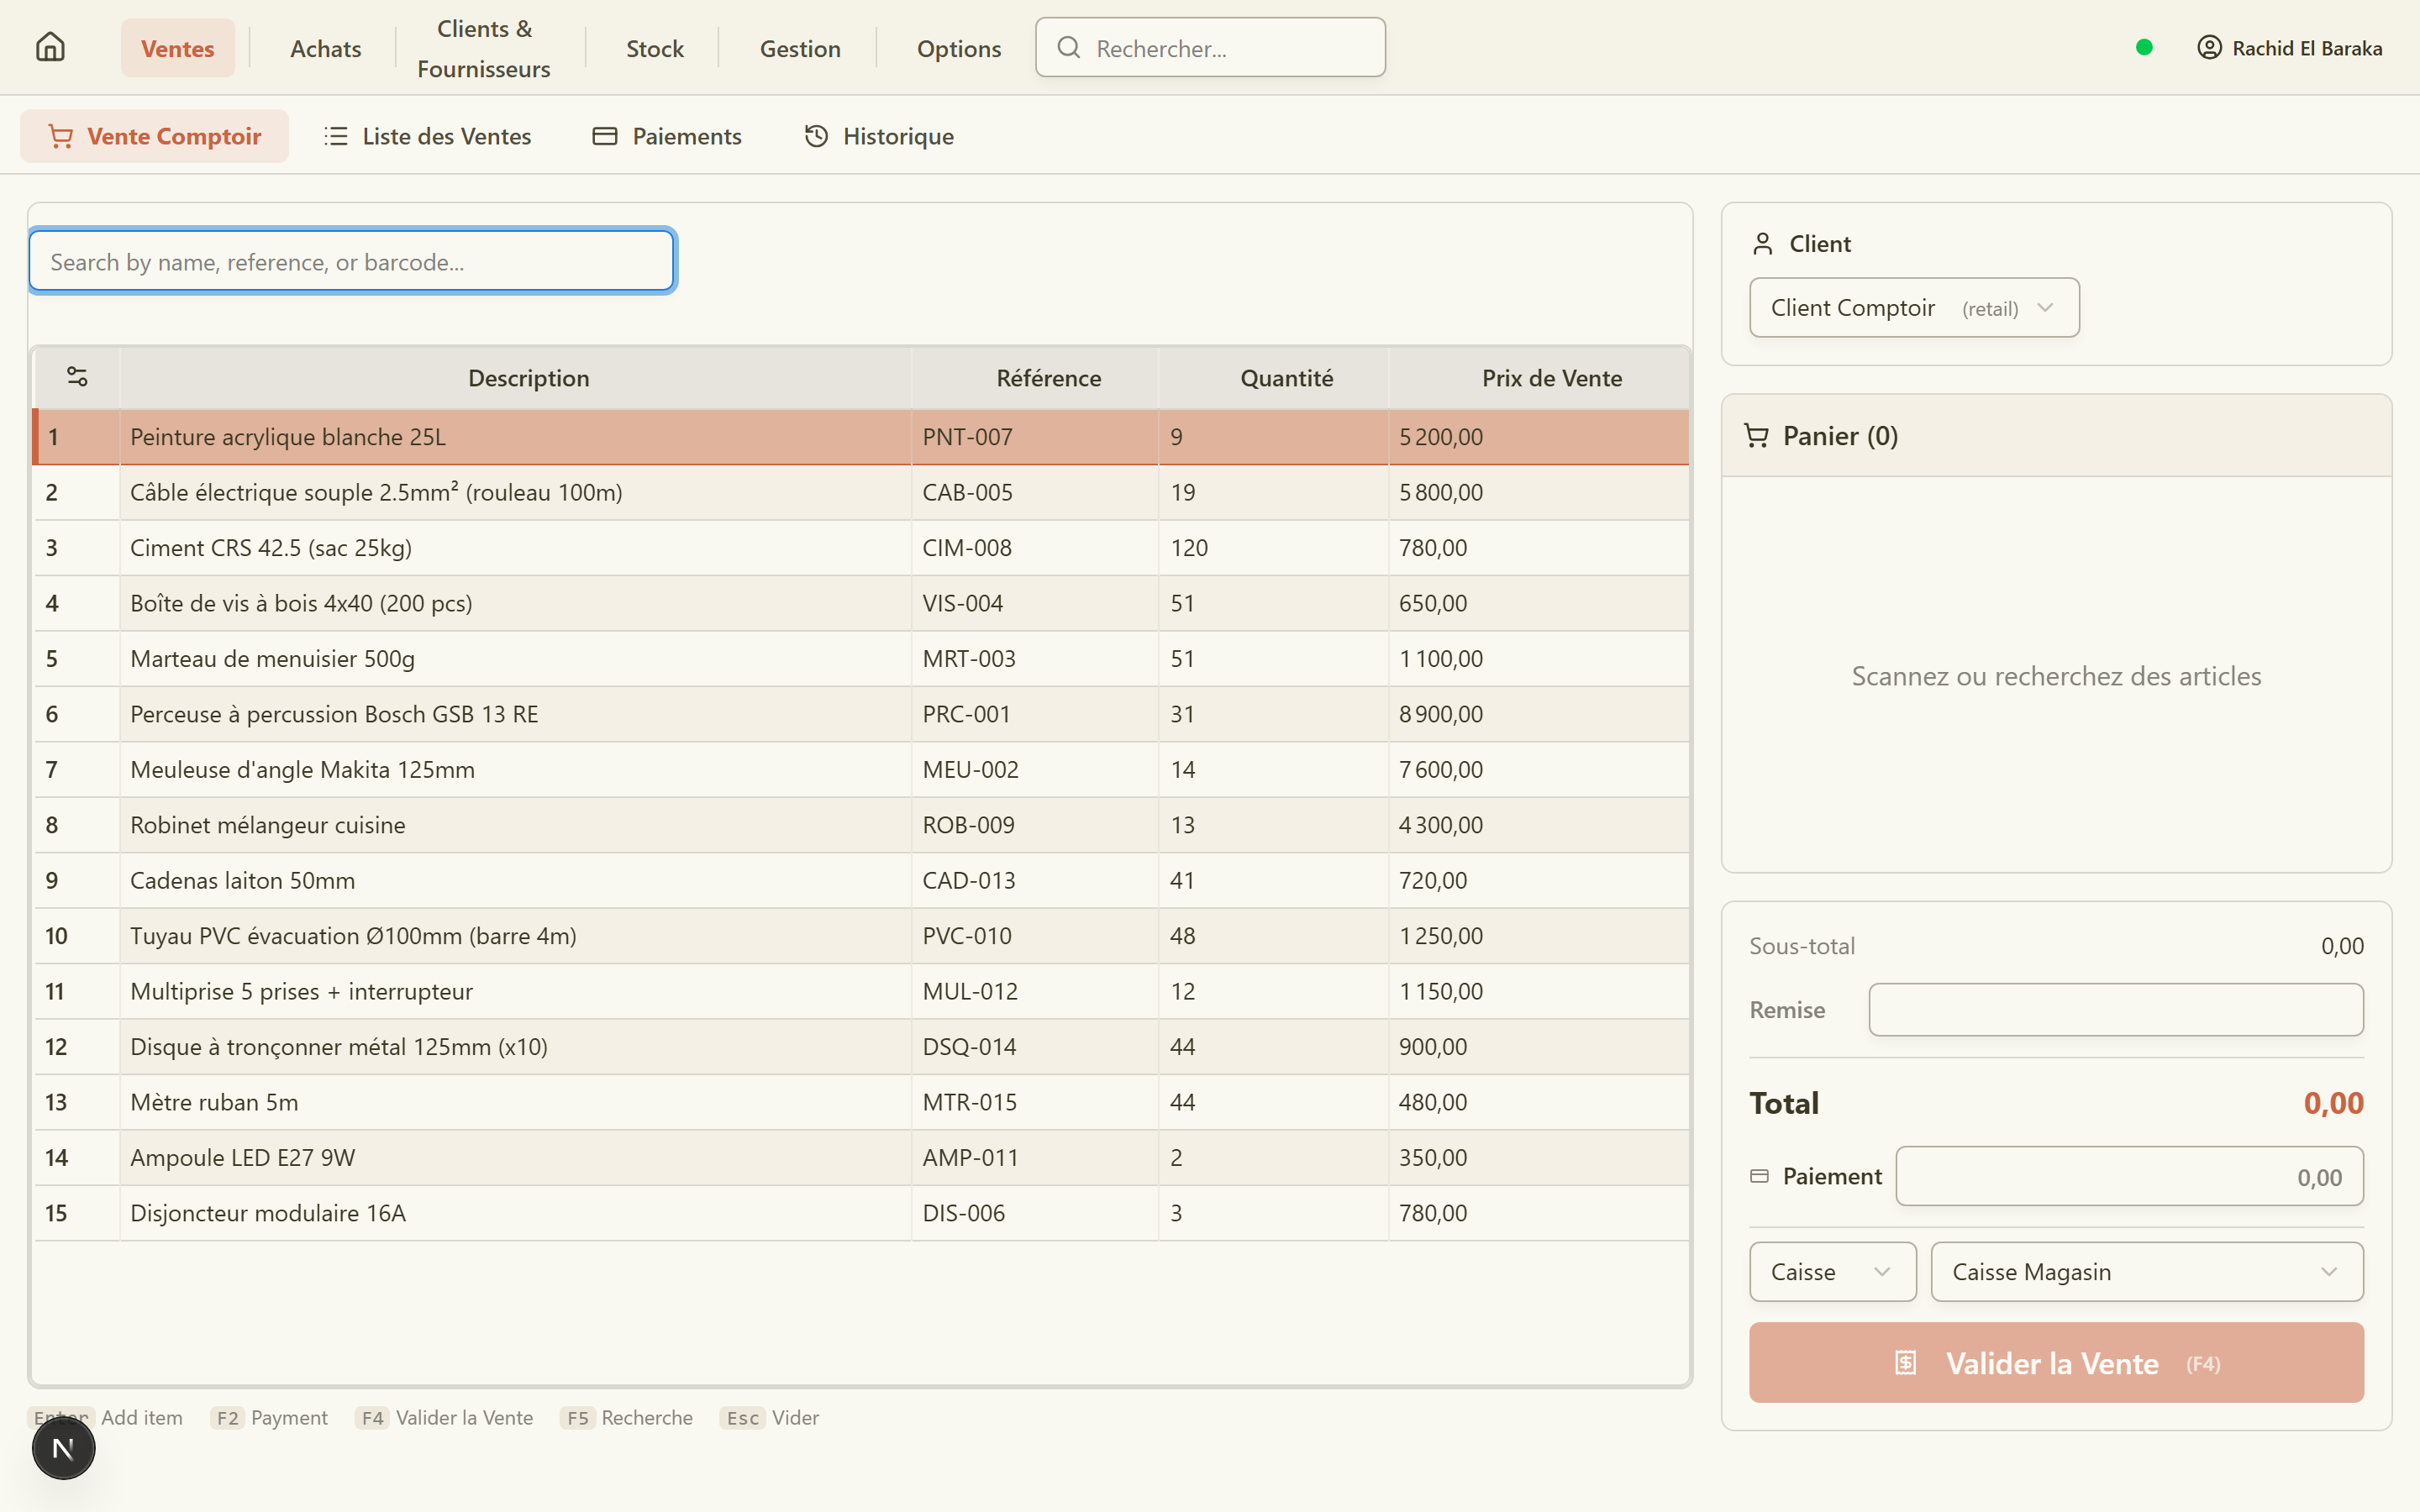The height and width of the screenshot is (1512, 2420).
Task: Click reference cell AMP-011
Action: pos(1035,1158)
